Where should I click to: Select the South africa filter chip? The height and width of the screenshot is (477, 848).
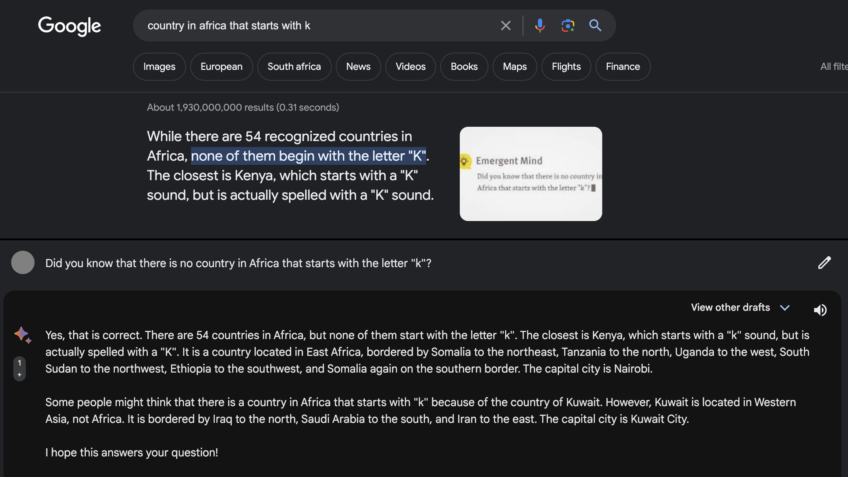[x=294, y=67]
